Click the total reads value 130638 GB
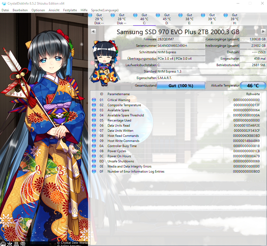 click(x=253, y=39)
